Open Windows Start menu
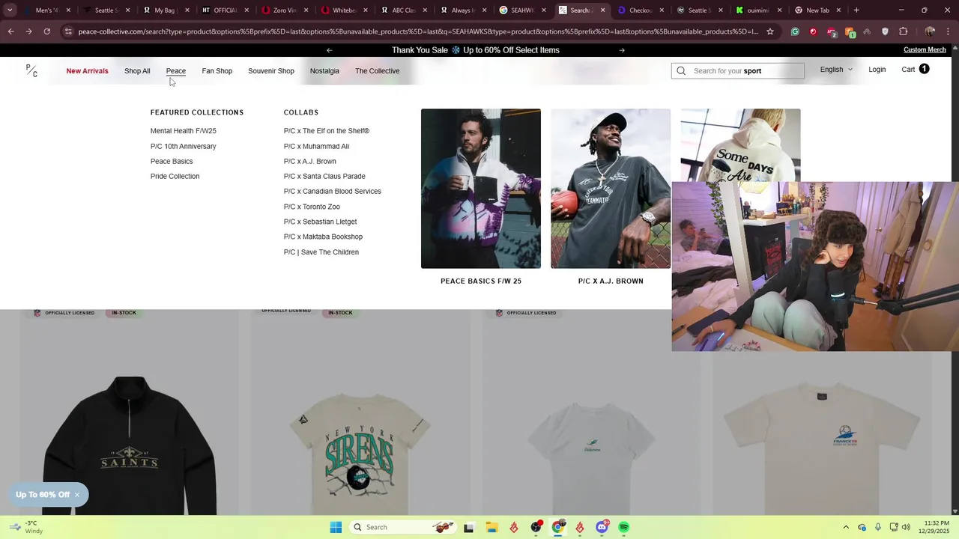The image size is (959, 539). 336,527
